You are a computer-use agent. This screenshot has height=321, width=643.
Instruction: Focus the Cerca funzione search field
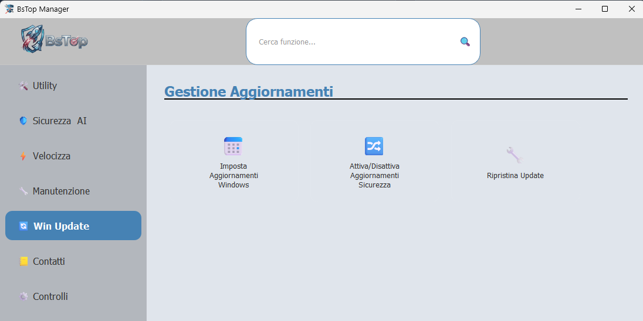363,42
